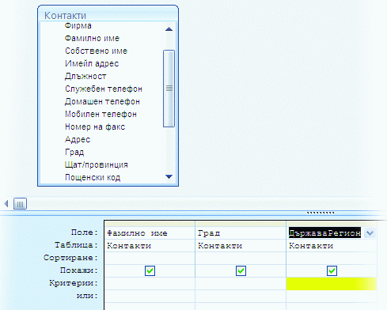Select the Фамилно име field in Контакти list

[92, 38]
